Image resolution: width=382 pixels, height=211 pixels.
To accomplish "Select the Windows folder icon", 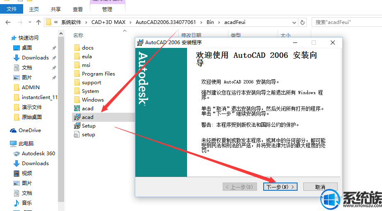I will (77, 100).
